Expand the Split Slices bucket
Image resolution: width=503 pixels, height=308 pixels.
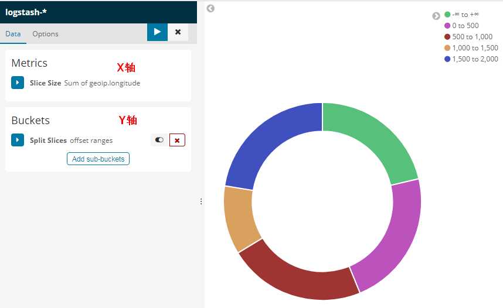18,140
